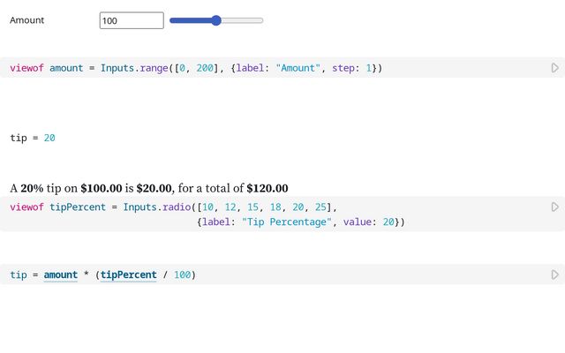Viewport: 565px width, 353px height.
Task: Follow the underlined tipPercent reference link
Action: point(128,275)
